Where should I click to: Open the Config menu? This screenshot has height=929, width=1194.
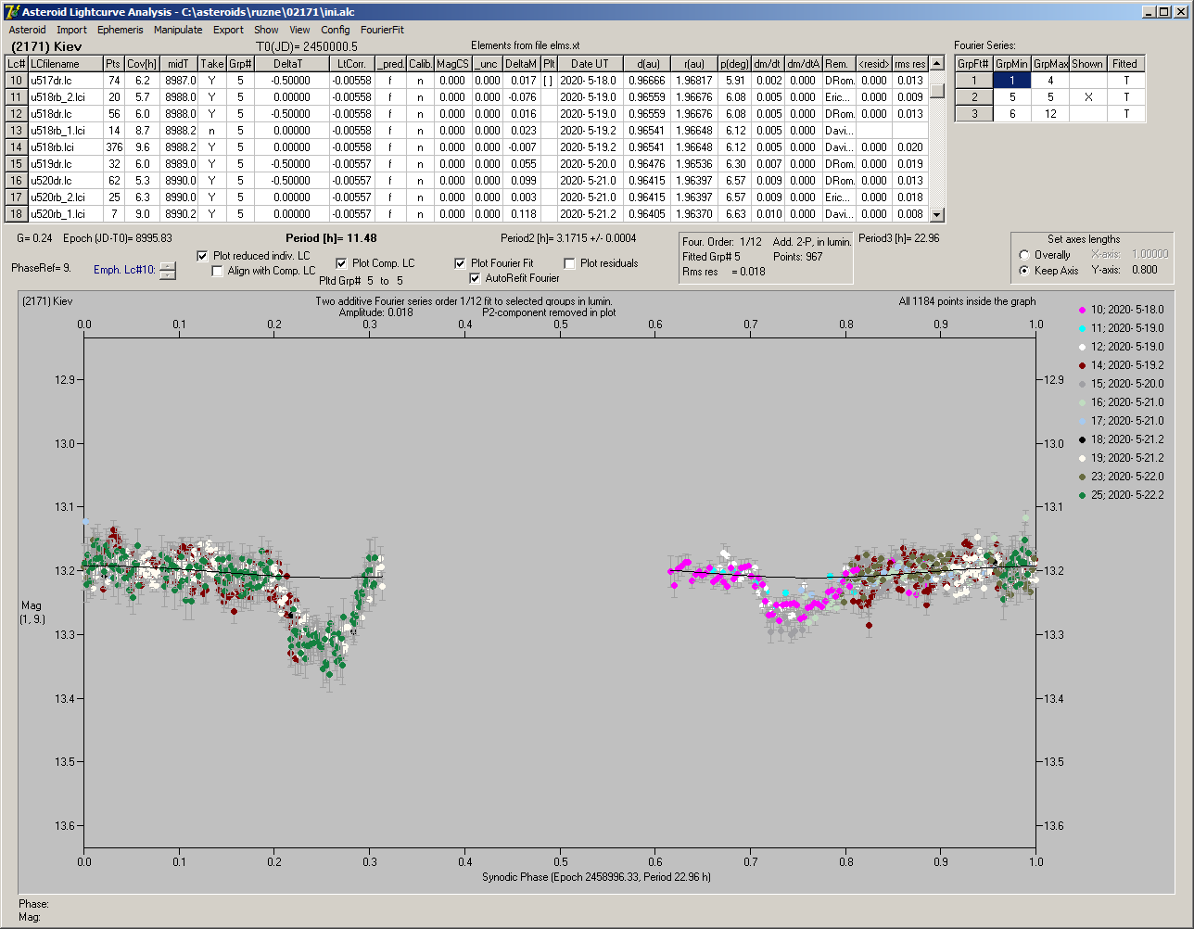[335, 30]
